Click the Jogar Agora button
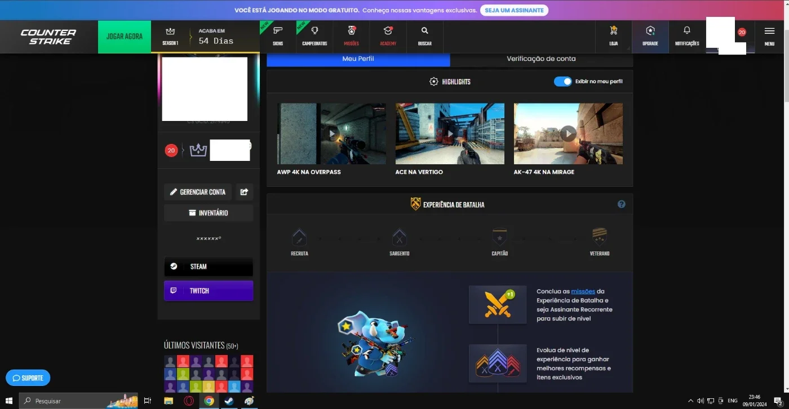Viewport: 789px width, 409px height. click(x=125, y=37)
